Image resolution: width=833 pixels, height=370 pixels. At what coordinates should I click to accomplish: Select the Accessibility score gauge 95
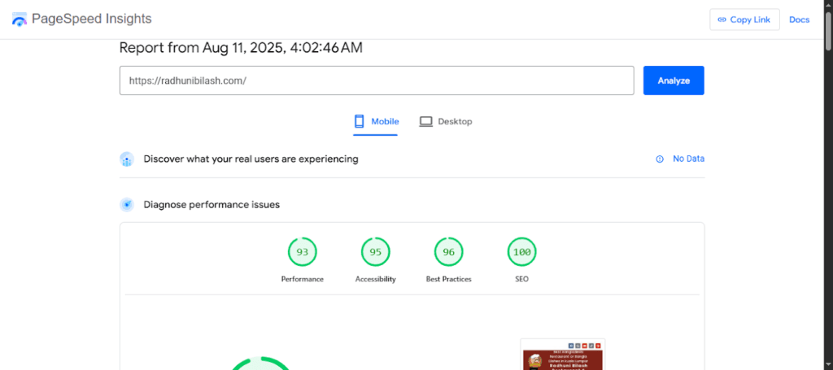pos(376,252)
